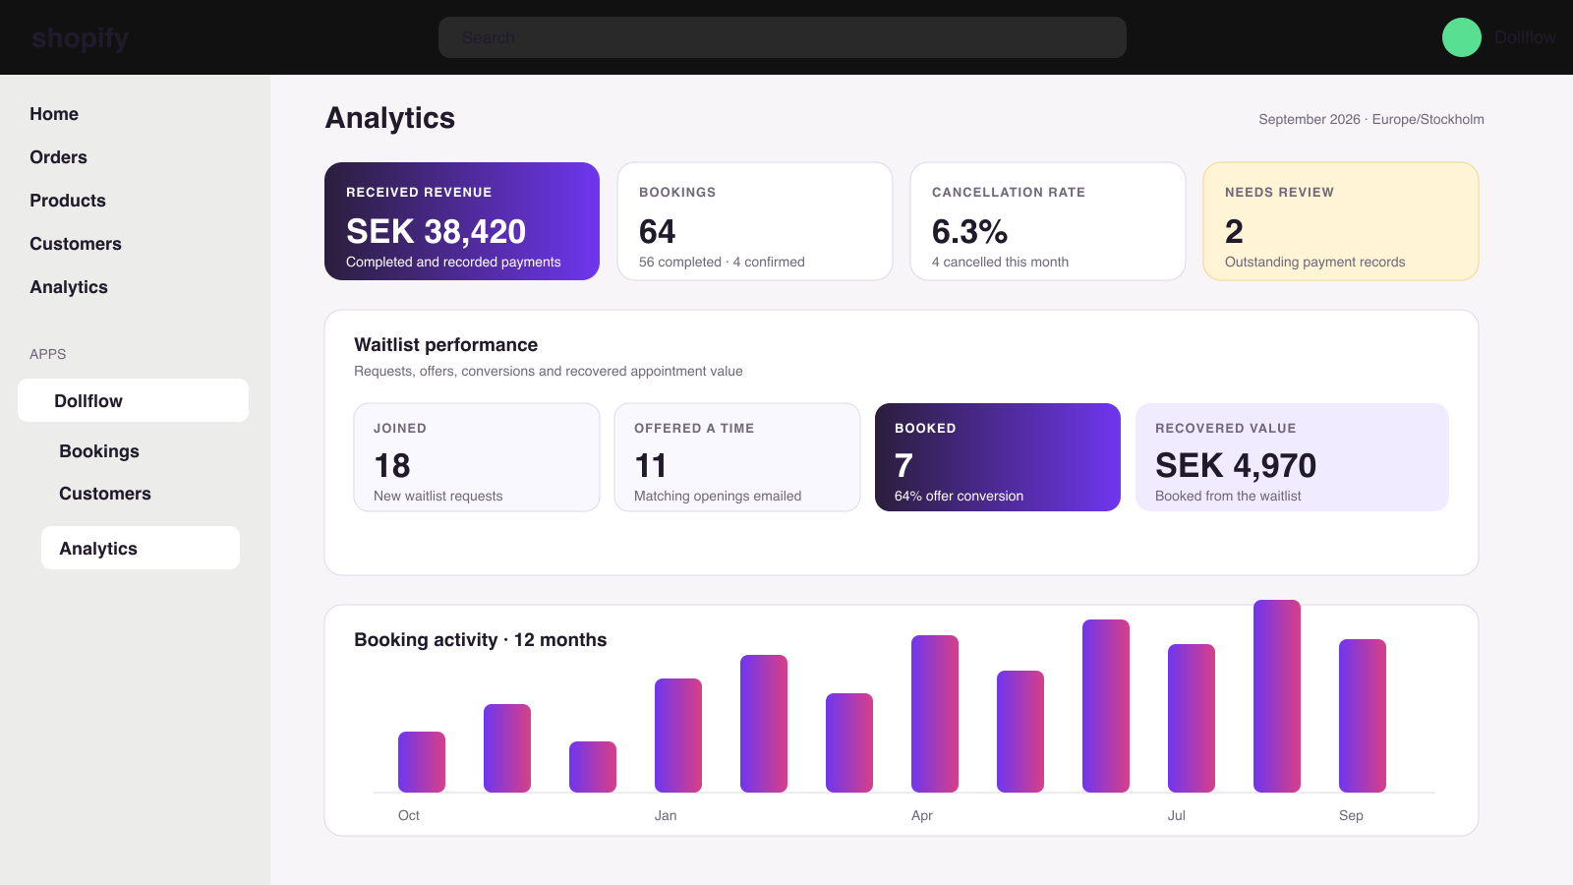Screen dimensions: 1573x885
Task: Open the main Analytics sidebar item
Action: click(x=69, y=287)
